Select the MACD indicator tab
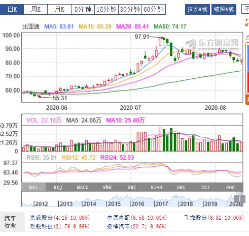This screenshot has height=236, width=249. coord(83,187)
